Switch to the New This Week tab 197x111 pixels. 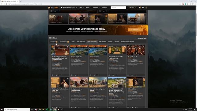pyautogui.click(x=64, y=42)
